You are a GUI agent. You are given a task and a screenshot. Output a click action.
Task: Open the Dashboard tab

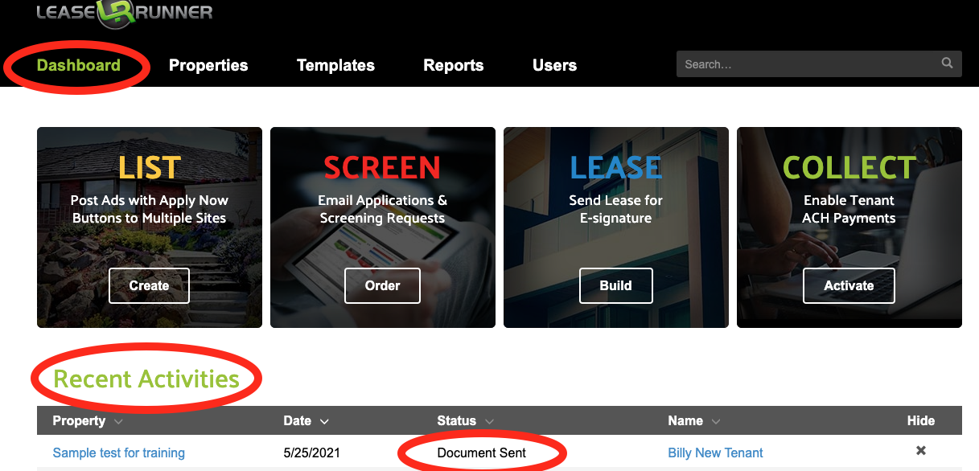[x=78, y=65]
